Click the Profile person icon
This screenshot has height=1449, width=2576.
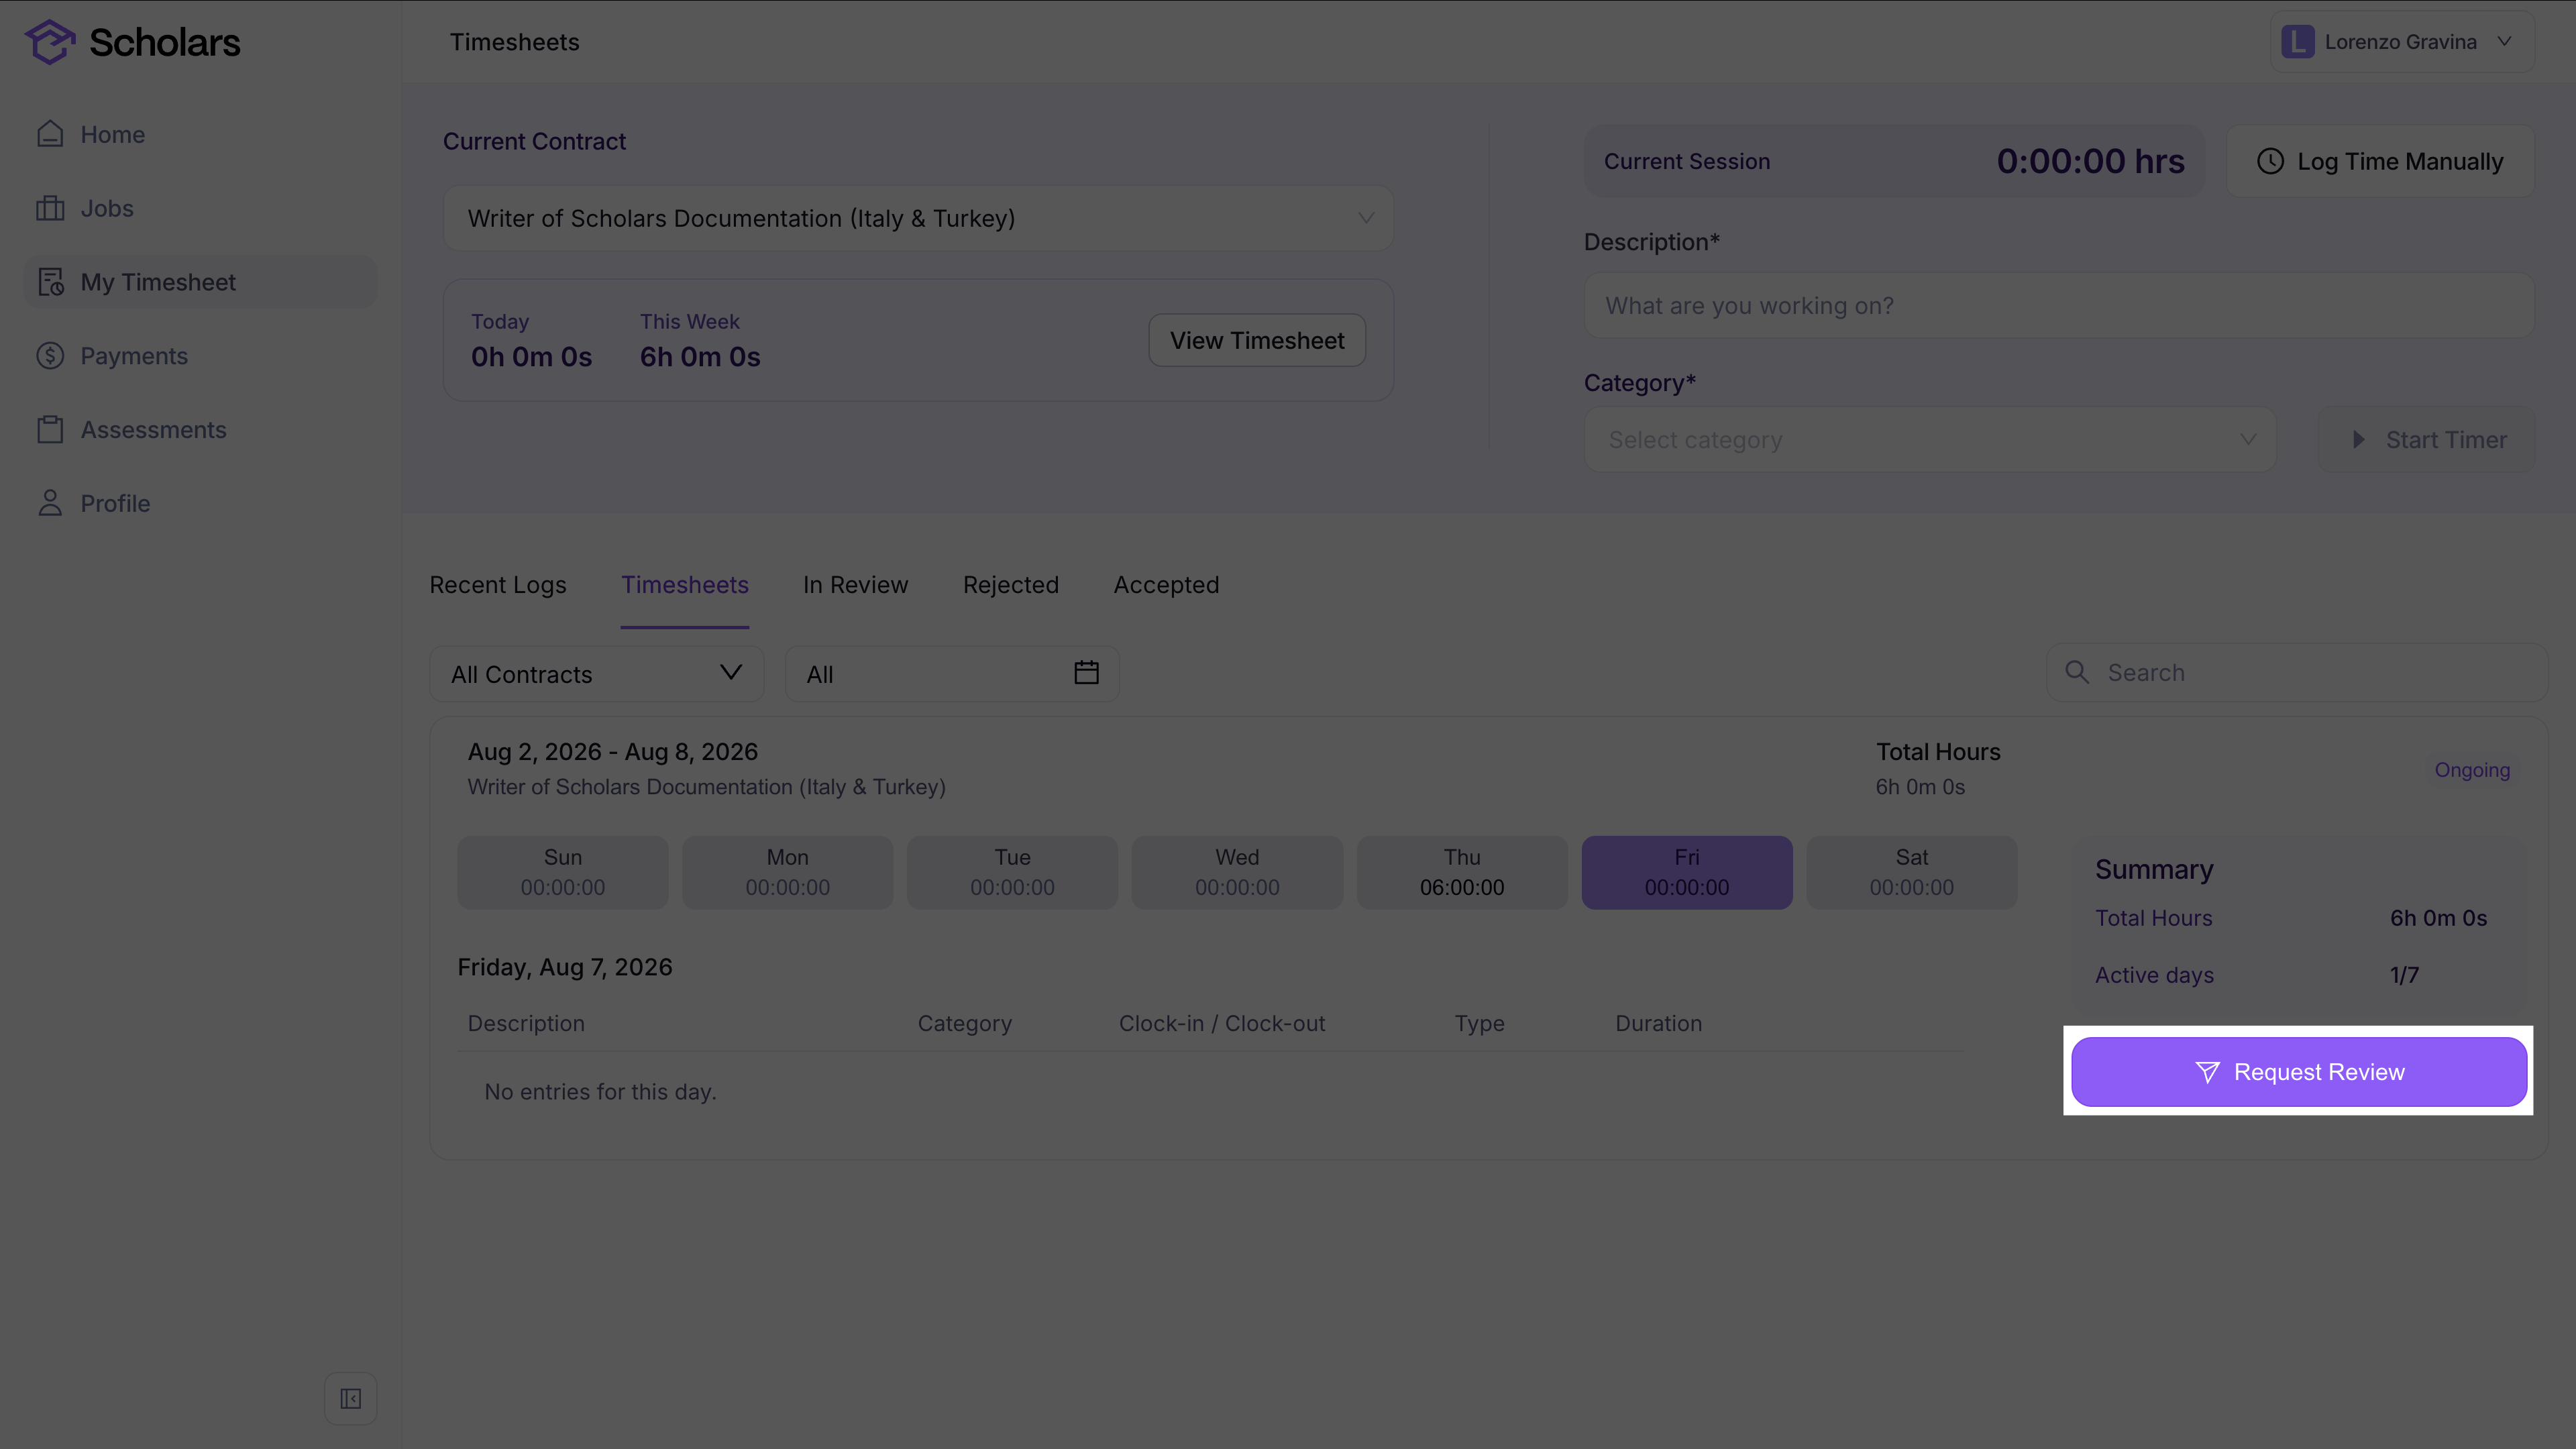[50, 503]
